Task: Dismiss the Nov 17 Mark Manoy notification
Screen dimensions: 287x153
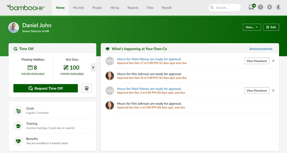Action: 273,61
